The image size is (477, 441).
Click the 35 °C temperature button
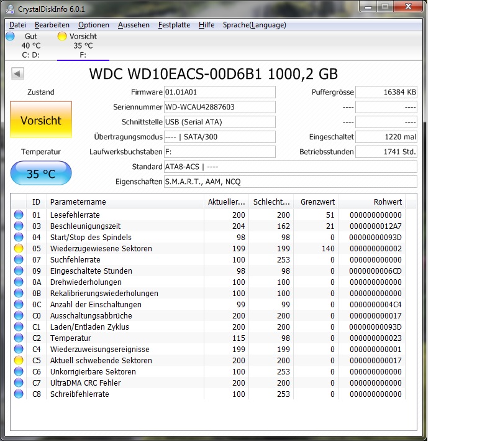pyautogui.click(x=41, y=174)
